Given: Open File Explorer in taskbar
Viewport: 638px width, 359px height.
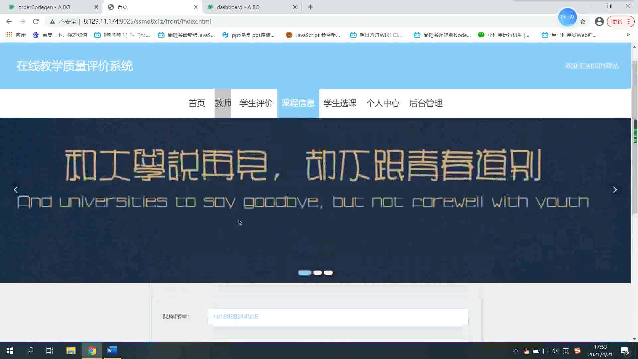Looking at the screenshot, I should tap(71, 350).
